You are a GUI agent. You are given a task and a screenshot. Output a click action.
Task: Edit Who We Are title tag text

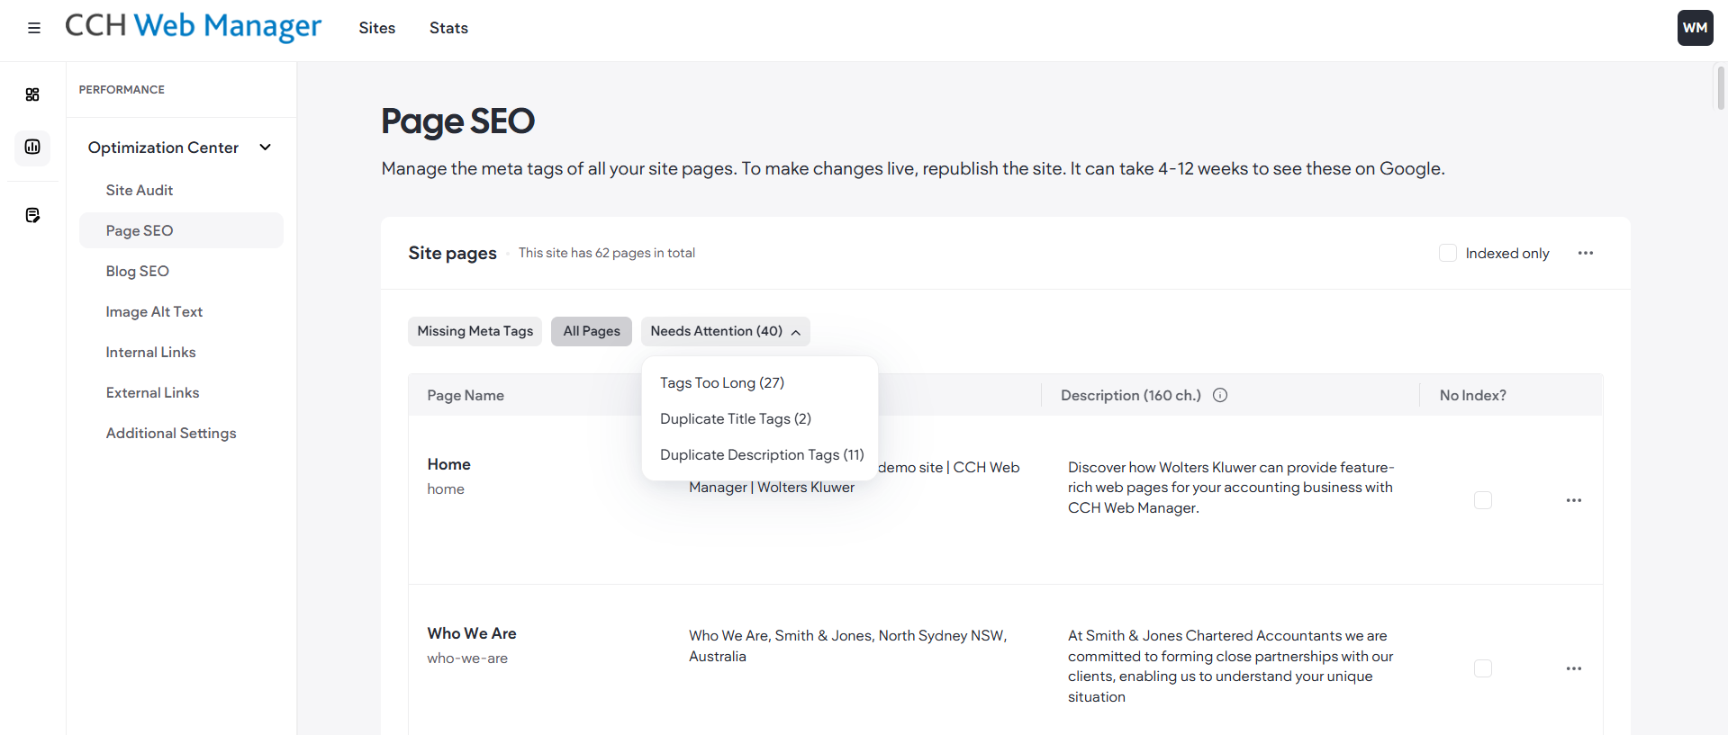(847, 646)
